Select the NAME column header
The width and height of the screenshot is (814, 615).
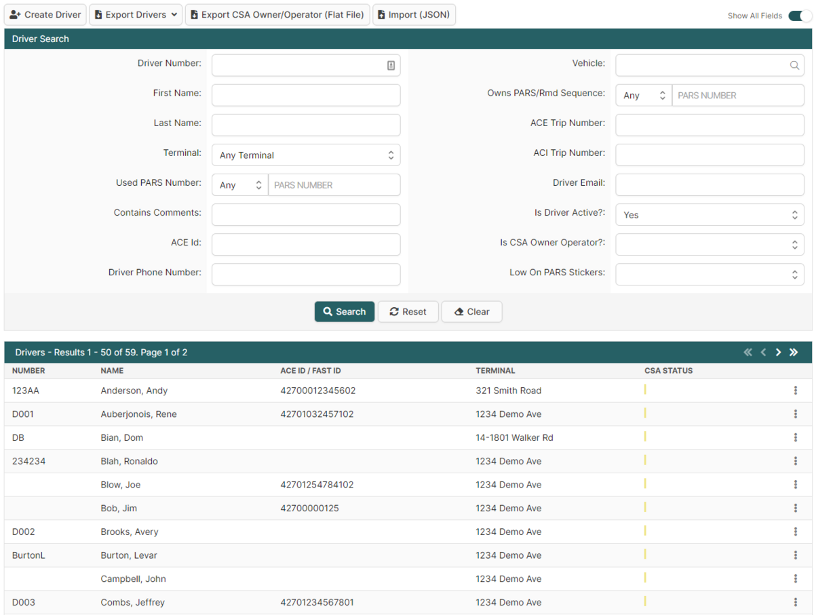tap(112, 370)
